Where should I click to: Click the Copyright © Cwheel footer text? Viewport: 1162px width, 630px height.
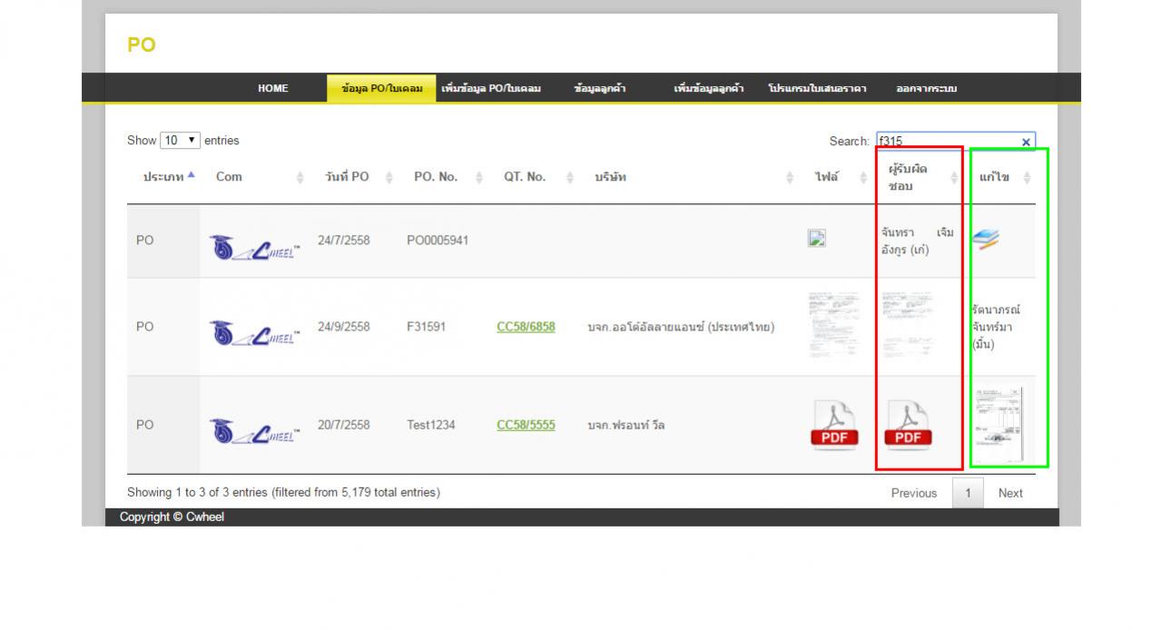(172, 517)
